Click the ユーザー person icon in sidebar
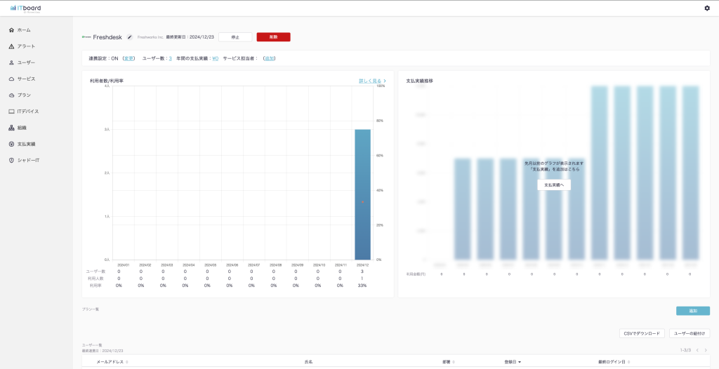The width and height of the screenshot is (719, 369). tap(11, 62)
